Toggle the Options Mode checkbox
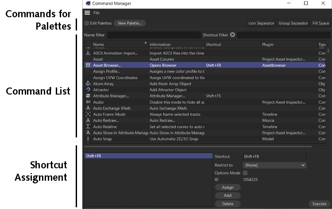 click(245, 173)
